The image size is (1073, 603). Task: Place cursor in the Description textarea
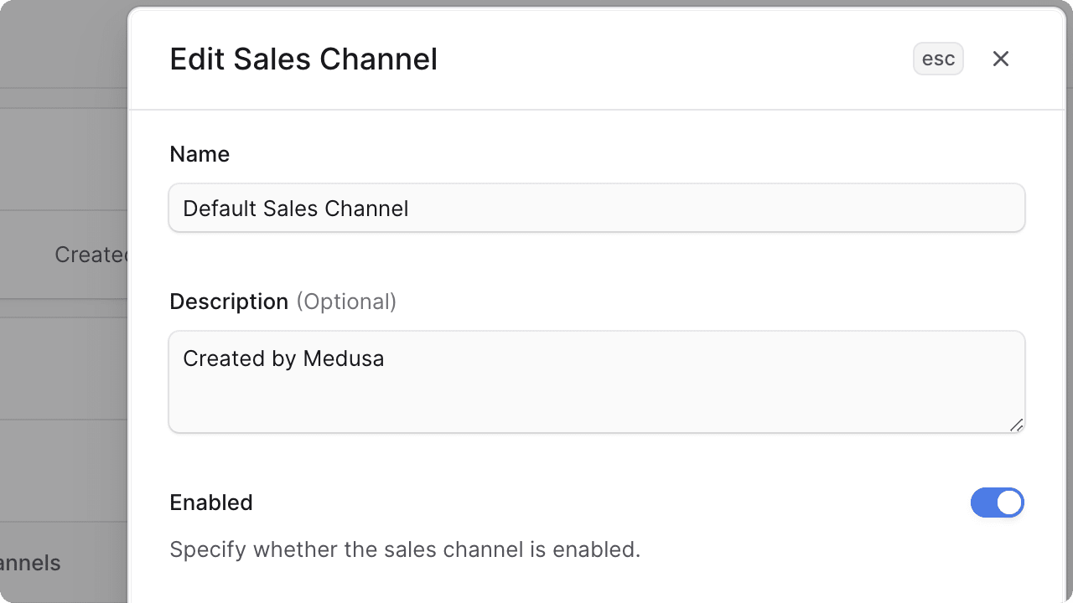pyautogui.click(x=597, y=381)
